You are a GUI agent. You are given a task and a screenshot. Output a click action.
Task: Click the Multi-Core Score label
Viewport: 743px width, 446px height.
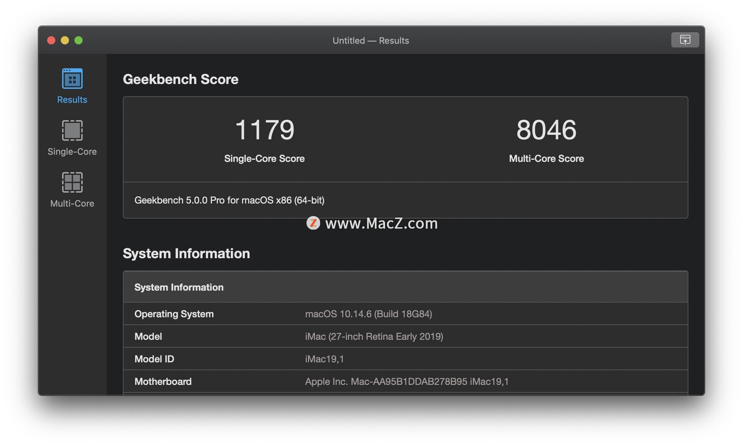click(546, 158)
